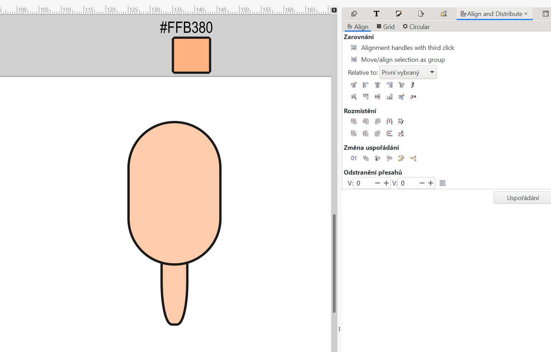Toggle Alignment handles with third click
Screen dimensions: 551x352
tap(354, 48)
